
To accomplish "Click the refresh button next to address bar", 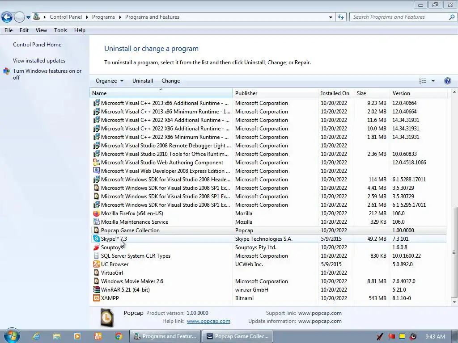I will click(x=340, y=17).
